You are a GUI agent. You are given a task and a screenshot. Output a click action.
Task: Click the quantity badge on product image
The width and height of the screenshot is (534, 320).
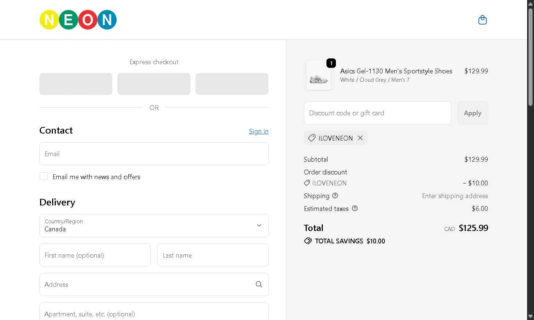(x=331, y=63)
